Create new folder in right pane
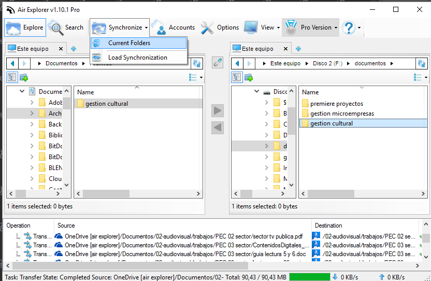Screen dimensions: 431x281 (x=249, y=78)
